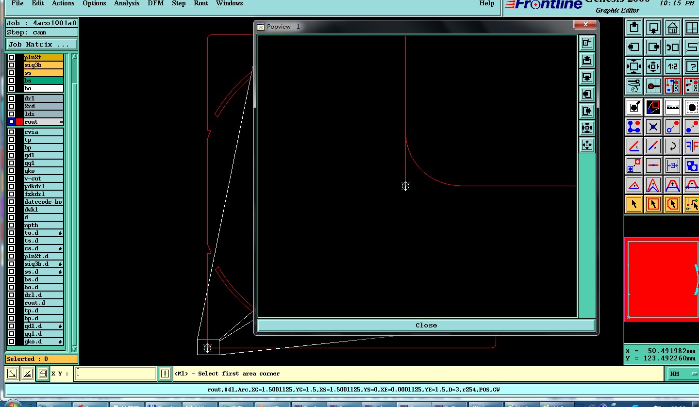Click the red color swatch on rout layer
The height and width of the screenshot is (407, 699).
19,122
